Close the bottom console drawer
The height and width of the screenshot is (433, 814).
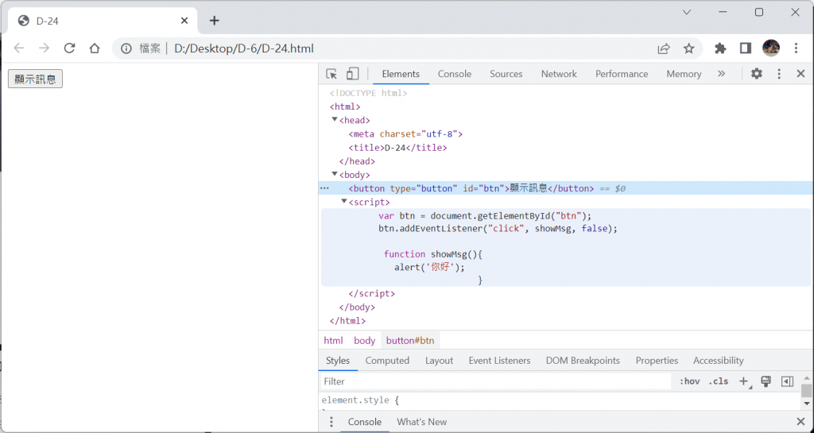(x=800, y=422)
